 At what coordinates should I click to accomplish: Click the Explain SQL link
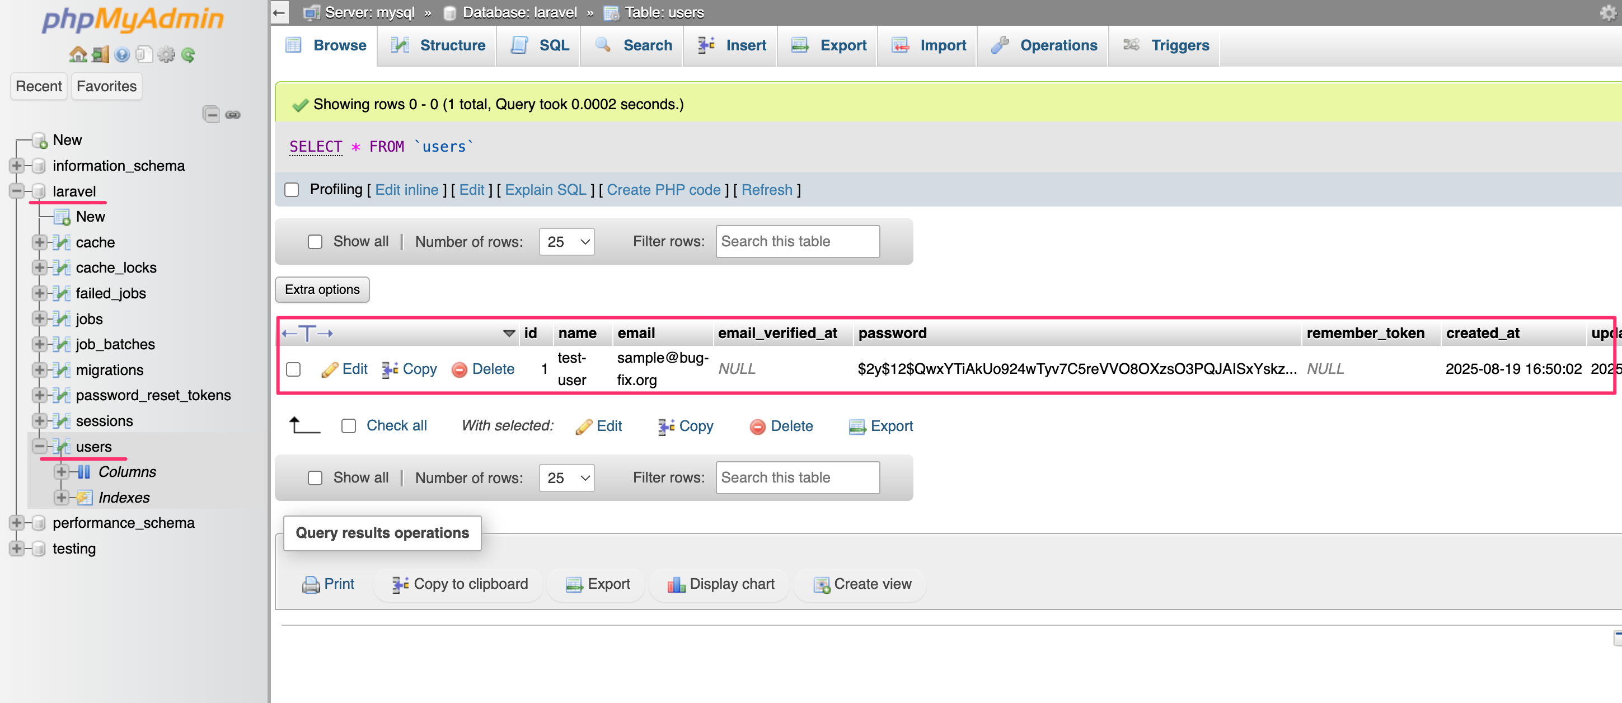point(545,190)
